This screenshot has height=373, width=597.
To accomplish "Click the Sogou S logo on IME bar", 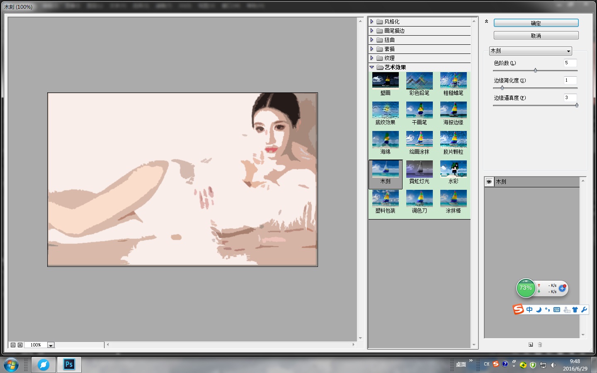I will coord(518,309).
